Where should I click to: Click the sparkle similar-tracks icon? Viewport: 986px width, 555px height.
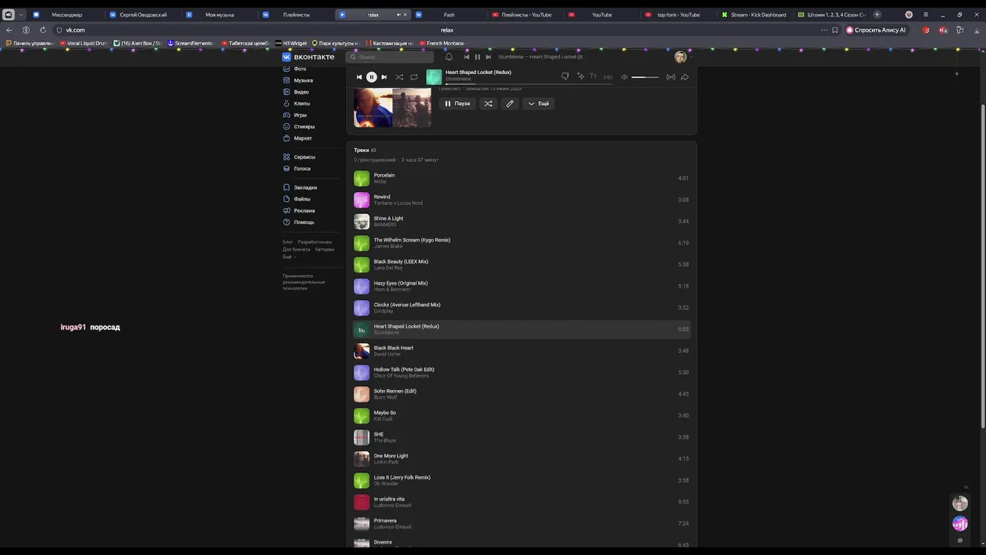click(580, 76)
